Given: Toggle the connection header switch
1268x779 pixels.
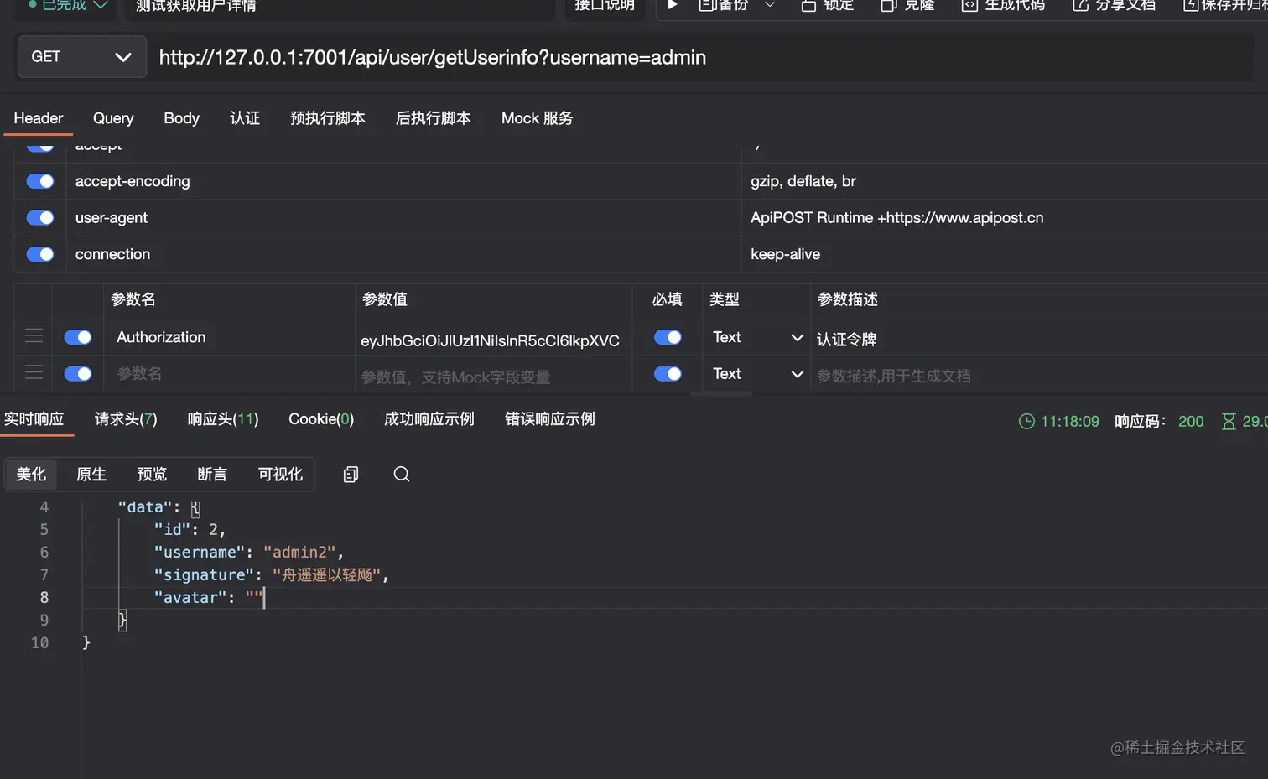Looking at the screenshot, I should (40, 254).
